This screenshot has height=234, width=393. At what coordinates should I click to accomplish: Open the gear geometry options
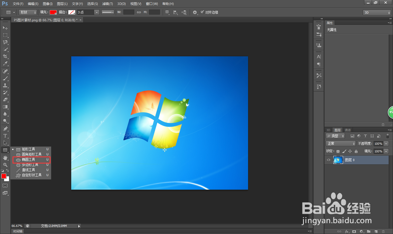click(x=195, y=12)
